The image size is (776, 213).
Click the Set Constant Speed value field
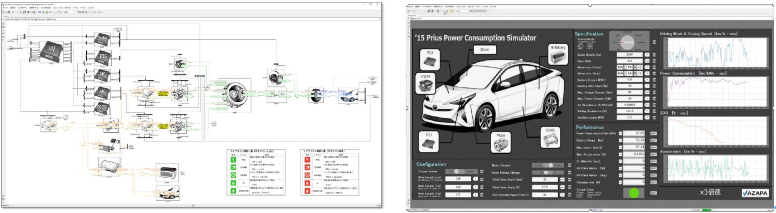545,195
